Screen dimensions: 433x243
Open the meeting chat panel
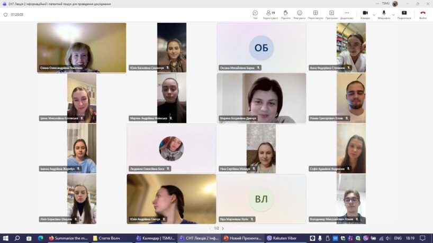(255, 14)
